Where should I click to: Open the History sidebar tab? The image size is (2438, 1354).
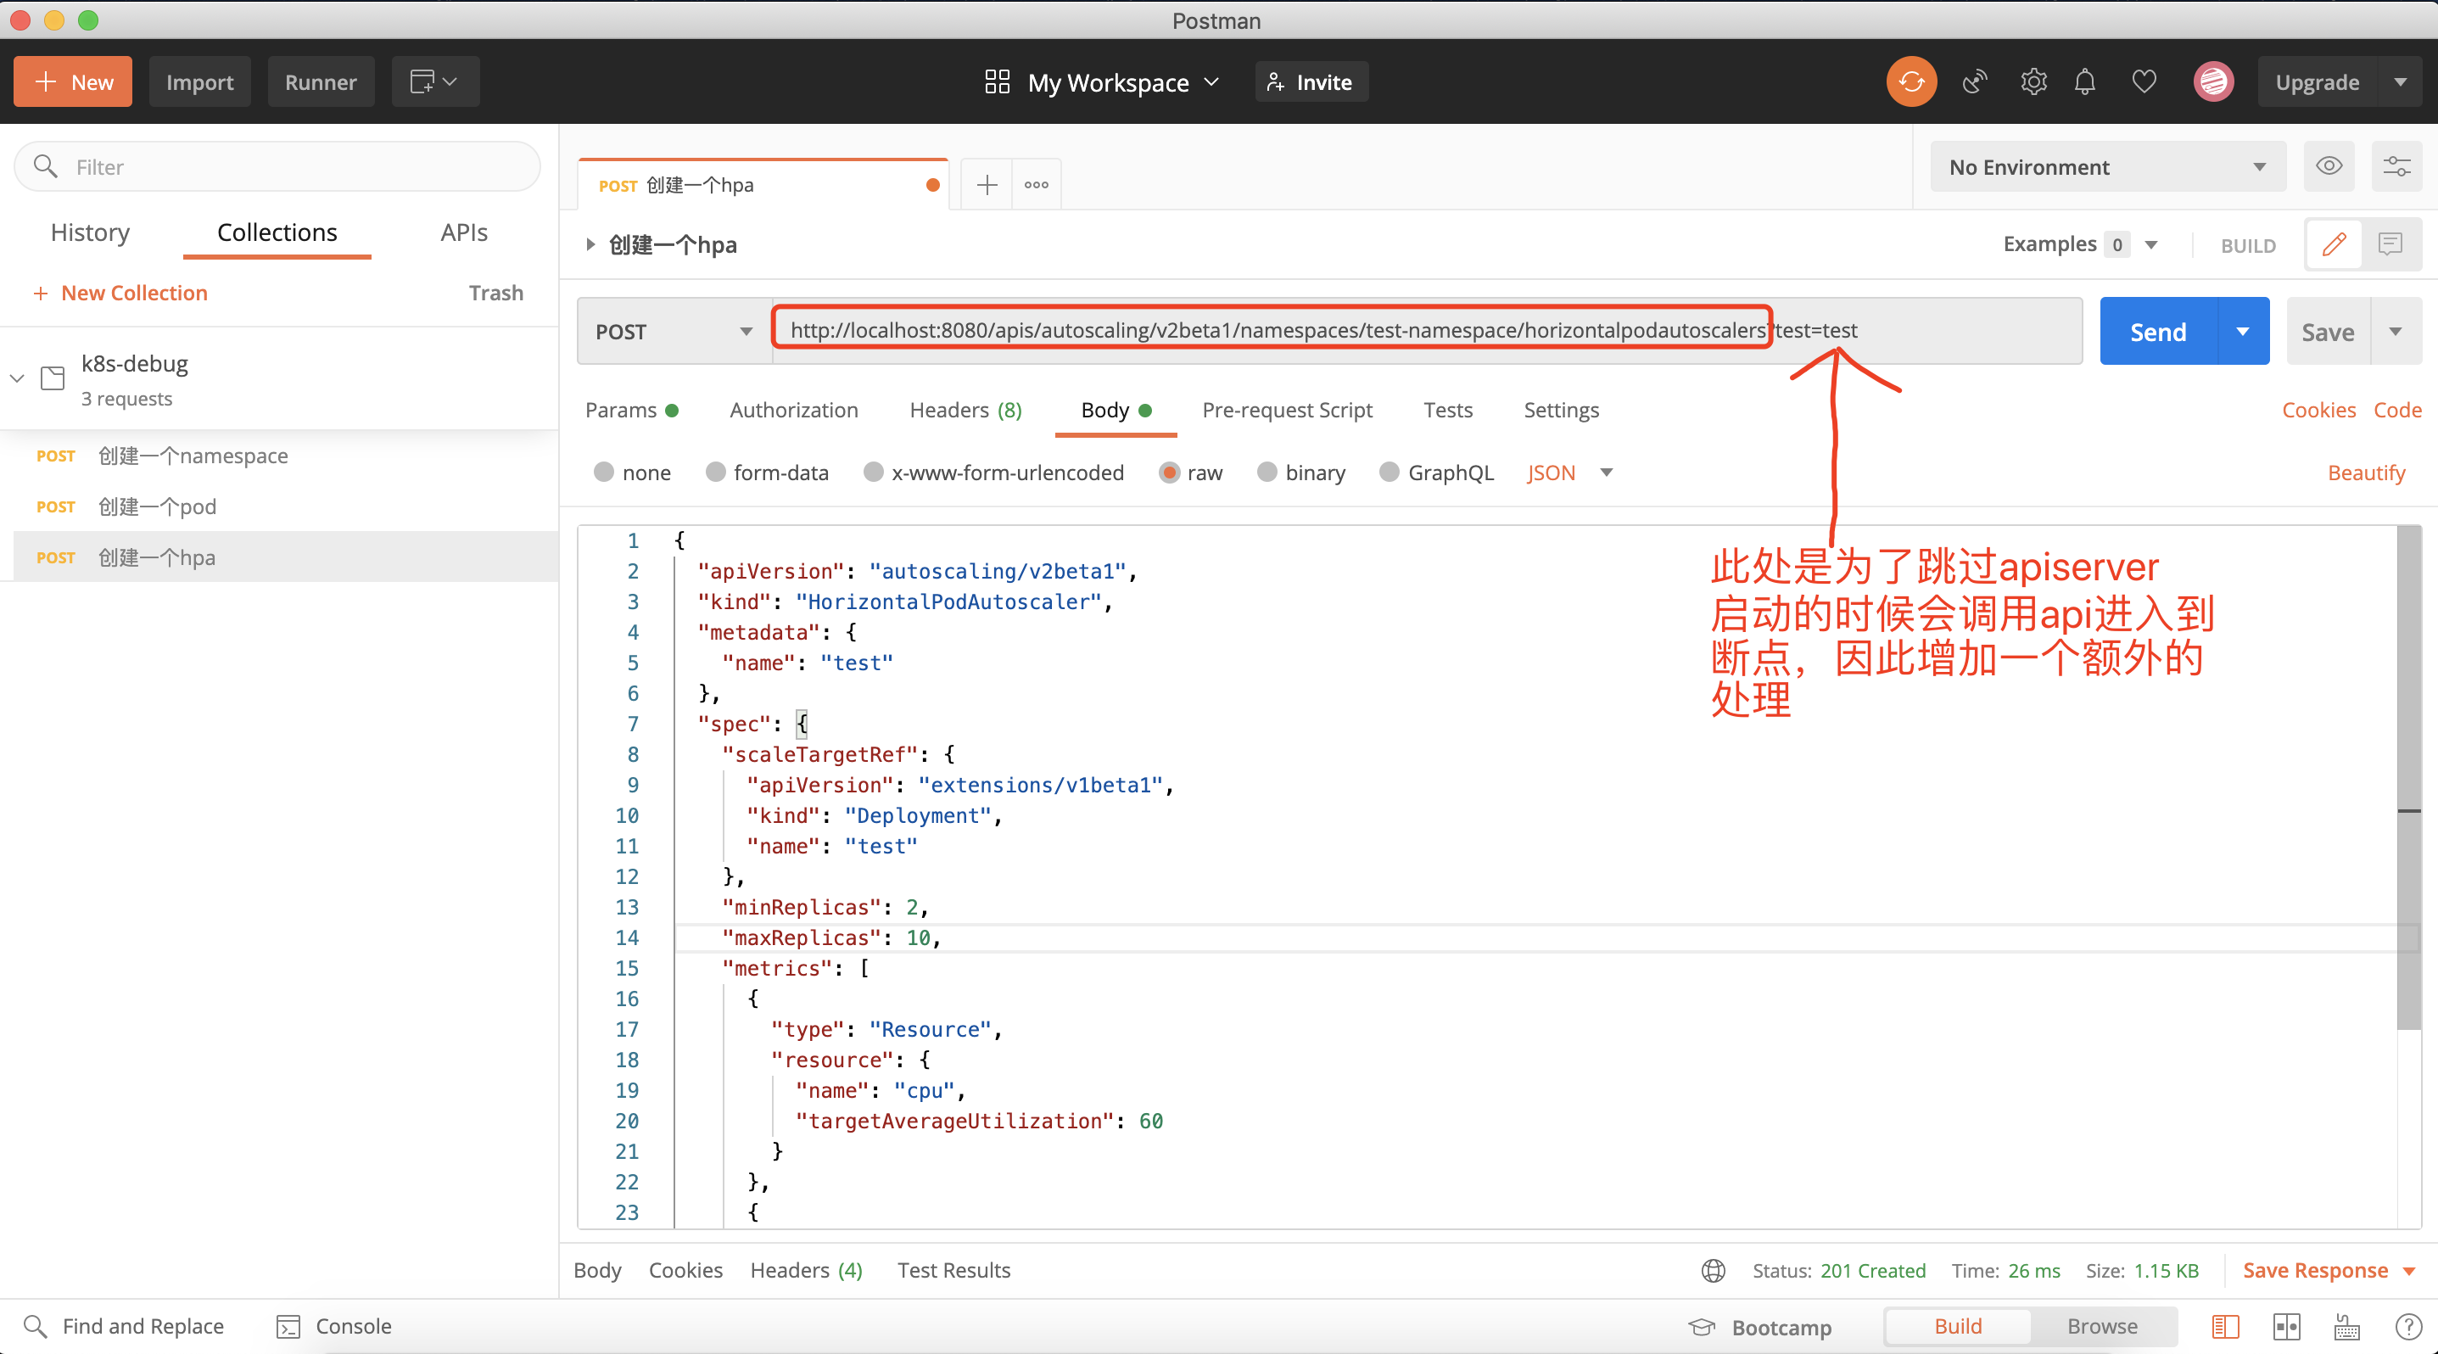[x=90, y=232]
